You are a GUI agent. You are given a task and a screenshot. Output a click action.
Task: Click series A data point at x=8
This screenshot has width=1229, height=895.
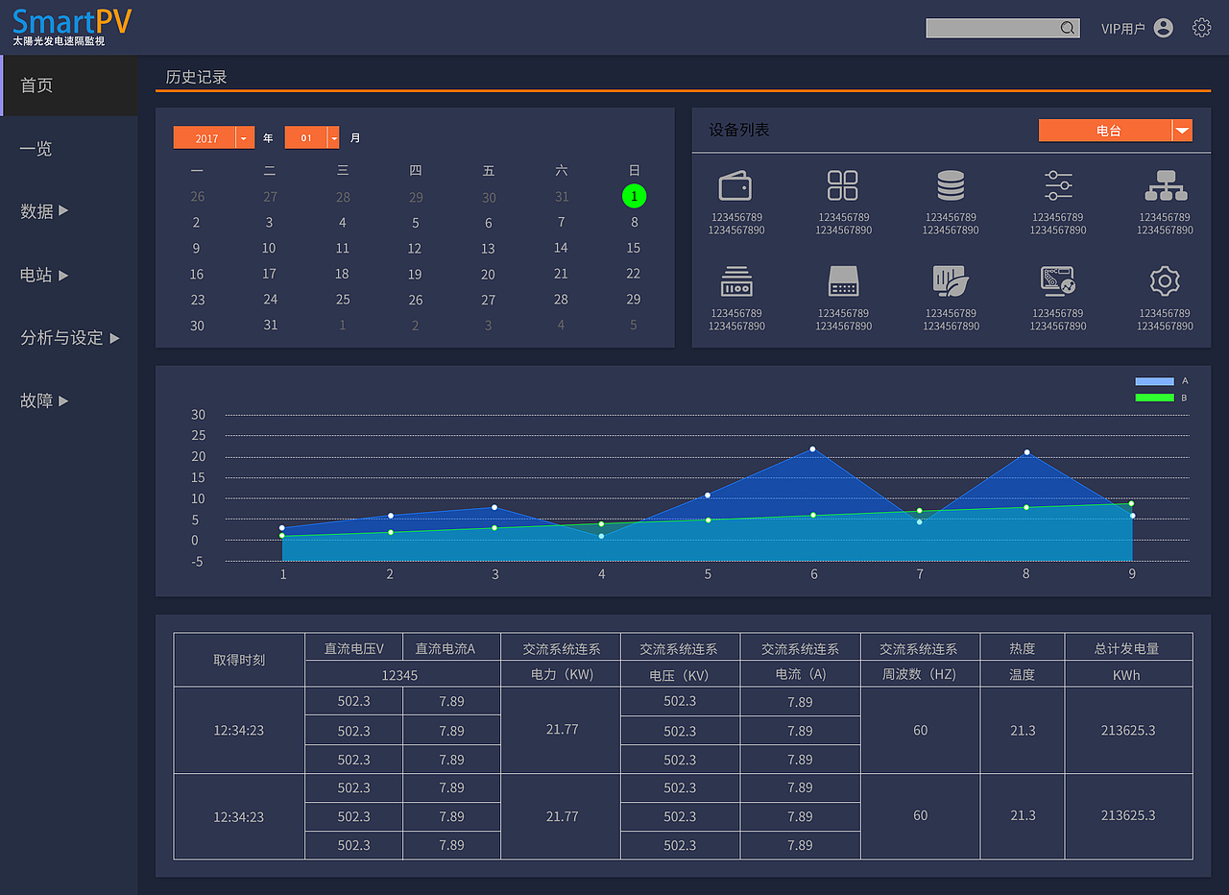pos(1026,452)
